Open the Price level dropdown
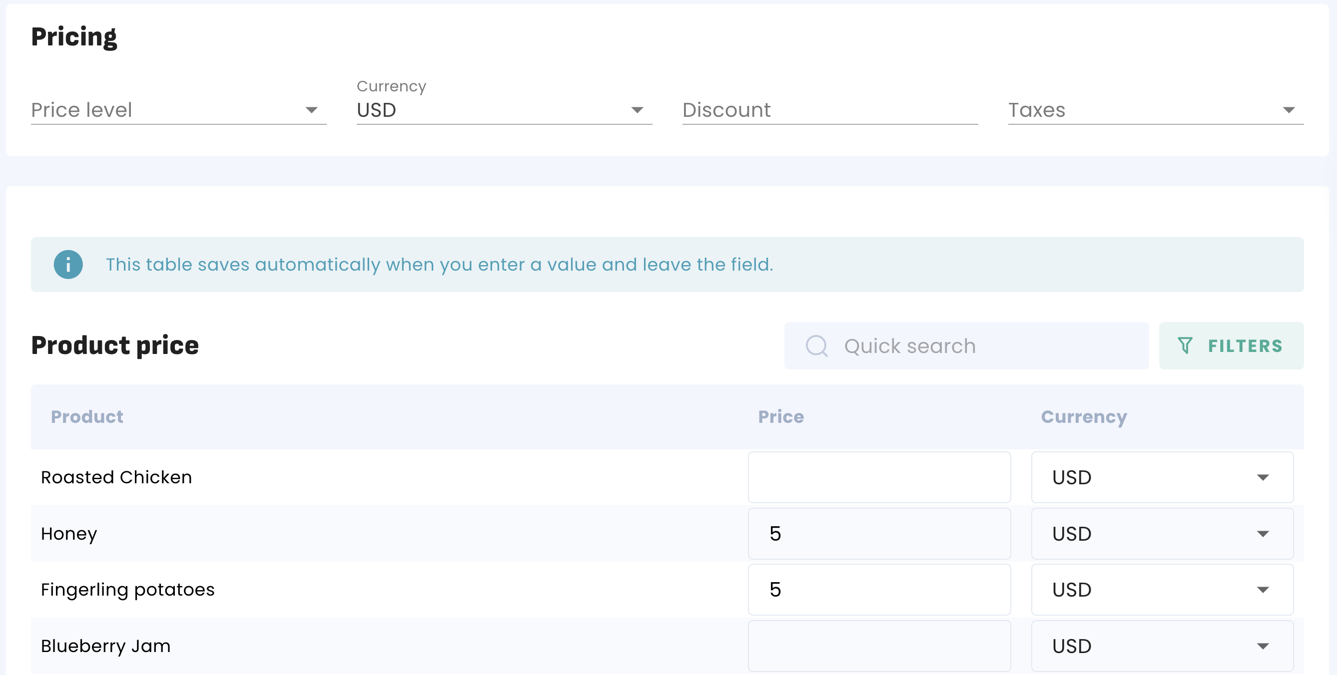The image size is (1337, 675). tap(178, 110)
